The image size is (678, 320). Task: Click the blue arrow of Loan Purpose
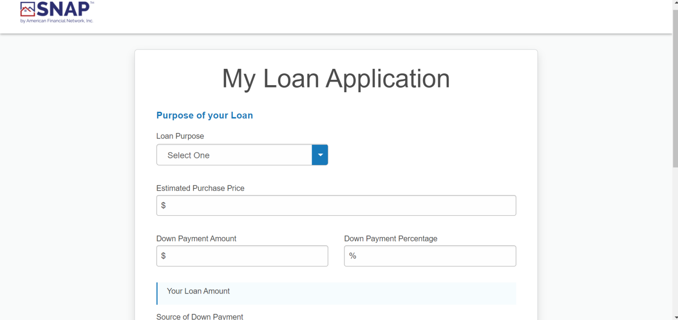(320, 155)
